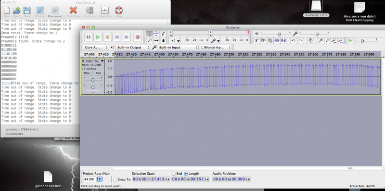
Task: Open the Audio Track name menu
Action: point(95,61)
